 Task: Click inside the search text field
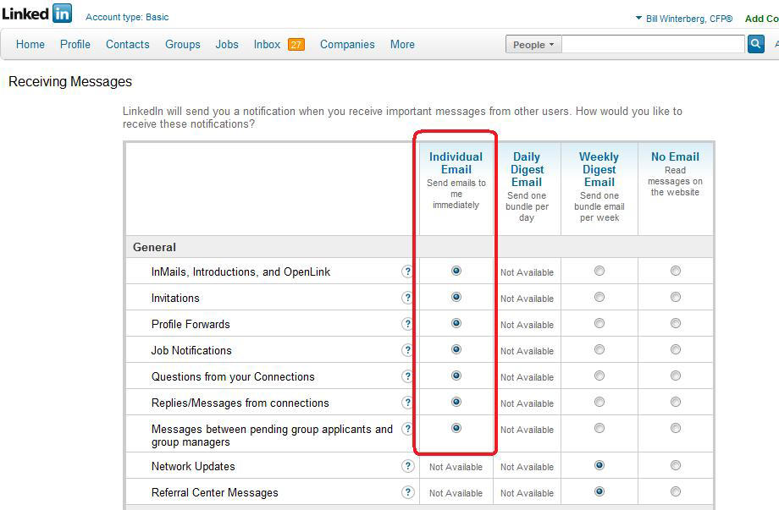pos(654,44)
